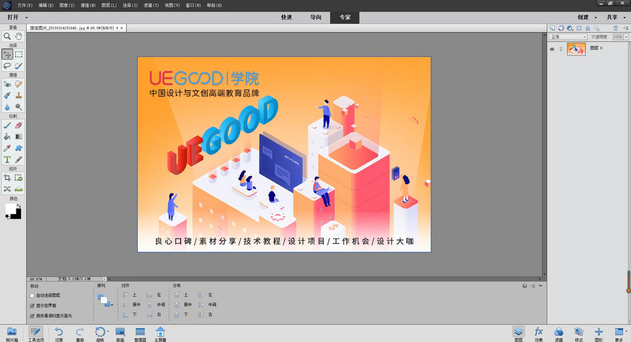Select the Zoom tool in toolbox
This screenshot has height=342, width=631.
click(x=8, y=36)
